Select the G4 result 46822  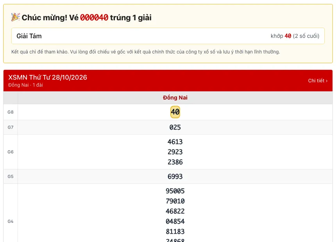tap(175, 212)
